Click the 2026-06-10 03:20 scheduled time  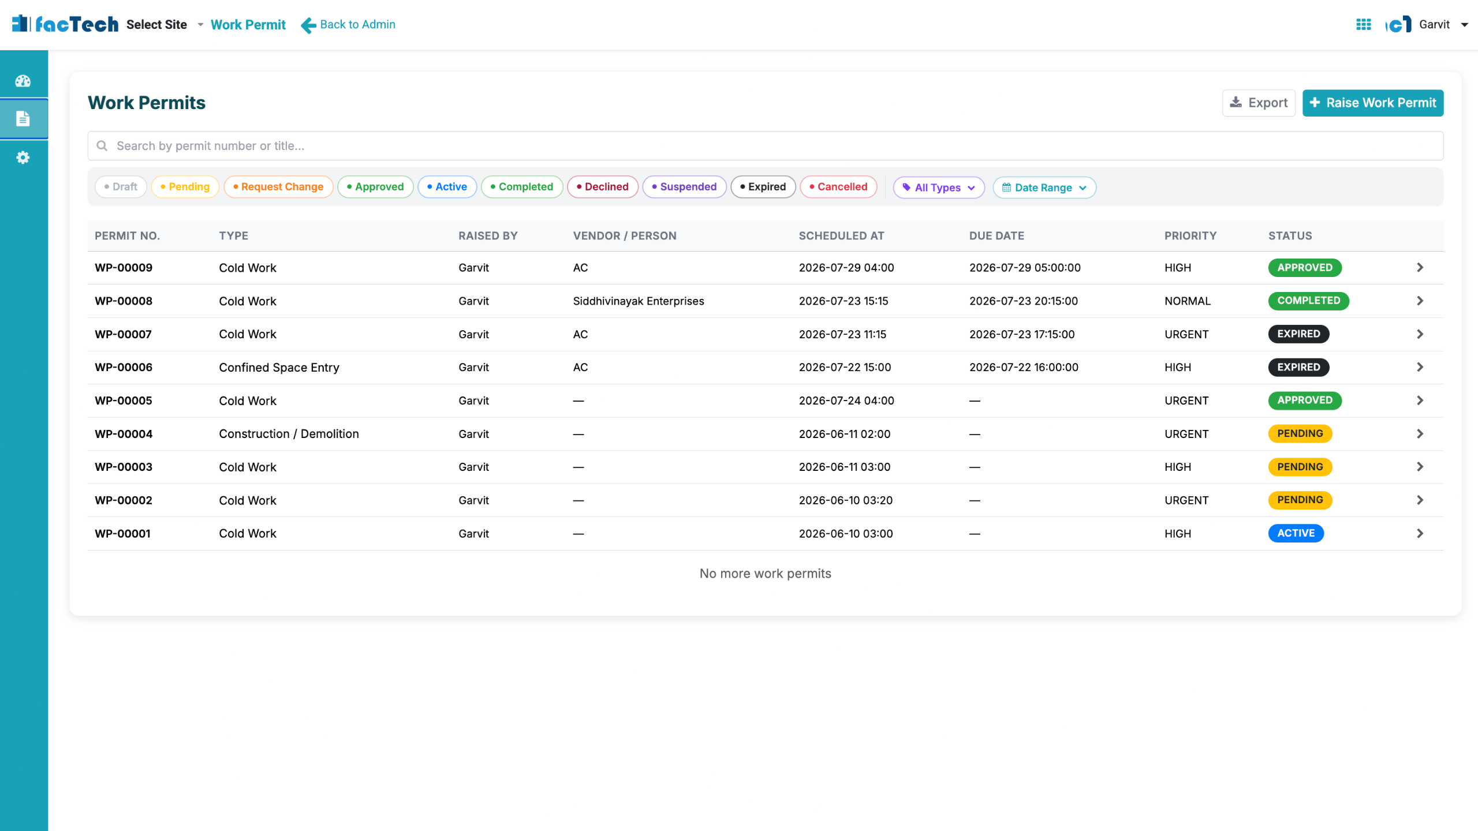click(845, 500)
